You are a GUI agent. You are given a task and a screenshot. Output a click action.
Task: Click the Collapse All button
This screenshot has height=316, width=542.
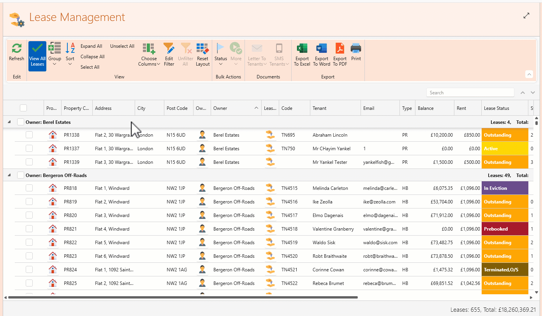[x=92, y=57]
